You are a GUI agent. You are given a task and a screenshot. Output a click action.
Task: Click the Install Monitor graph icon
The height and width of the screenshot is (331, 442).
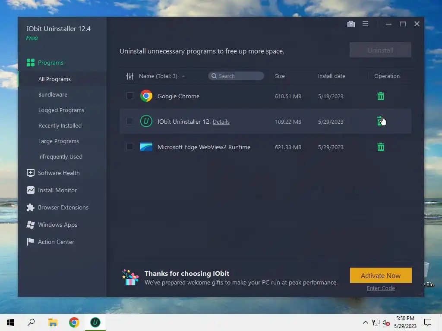[31, 190]
